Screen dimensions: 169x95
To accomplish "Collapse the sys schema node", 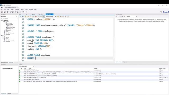I will 2,36.
